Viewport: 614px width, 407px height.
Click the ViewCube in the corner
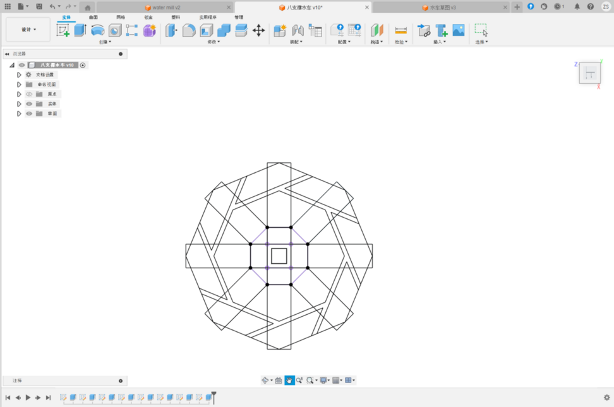click(x=589, y=73)
